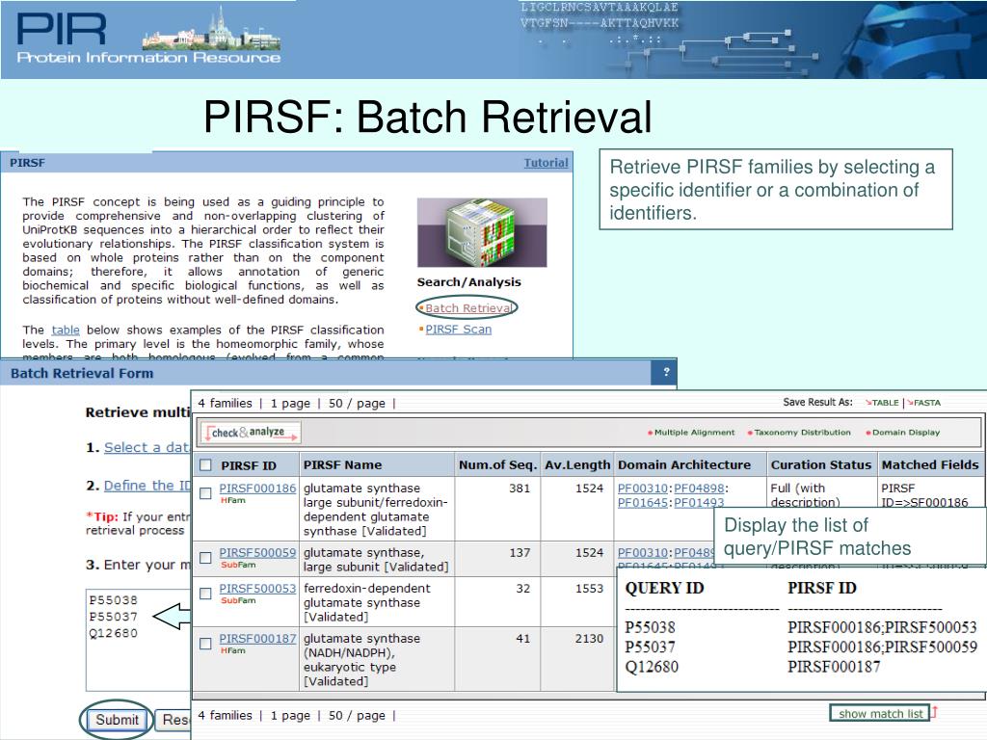Viewport: 987px width, 740px height.
Task: Click the Av.Length column header
Action: point(577,465)
